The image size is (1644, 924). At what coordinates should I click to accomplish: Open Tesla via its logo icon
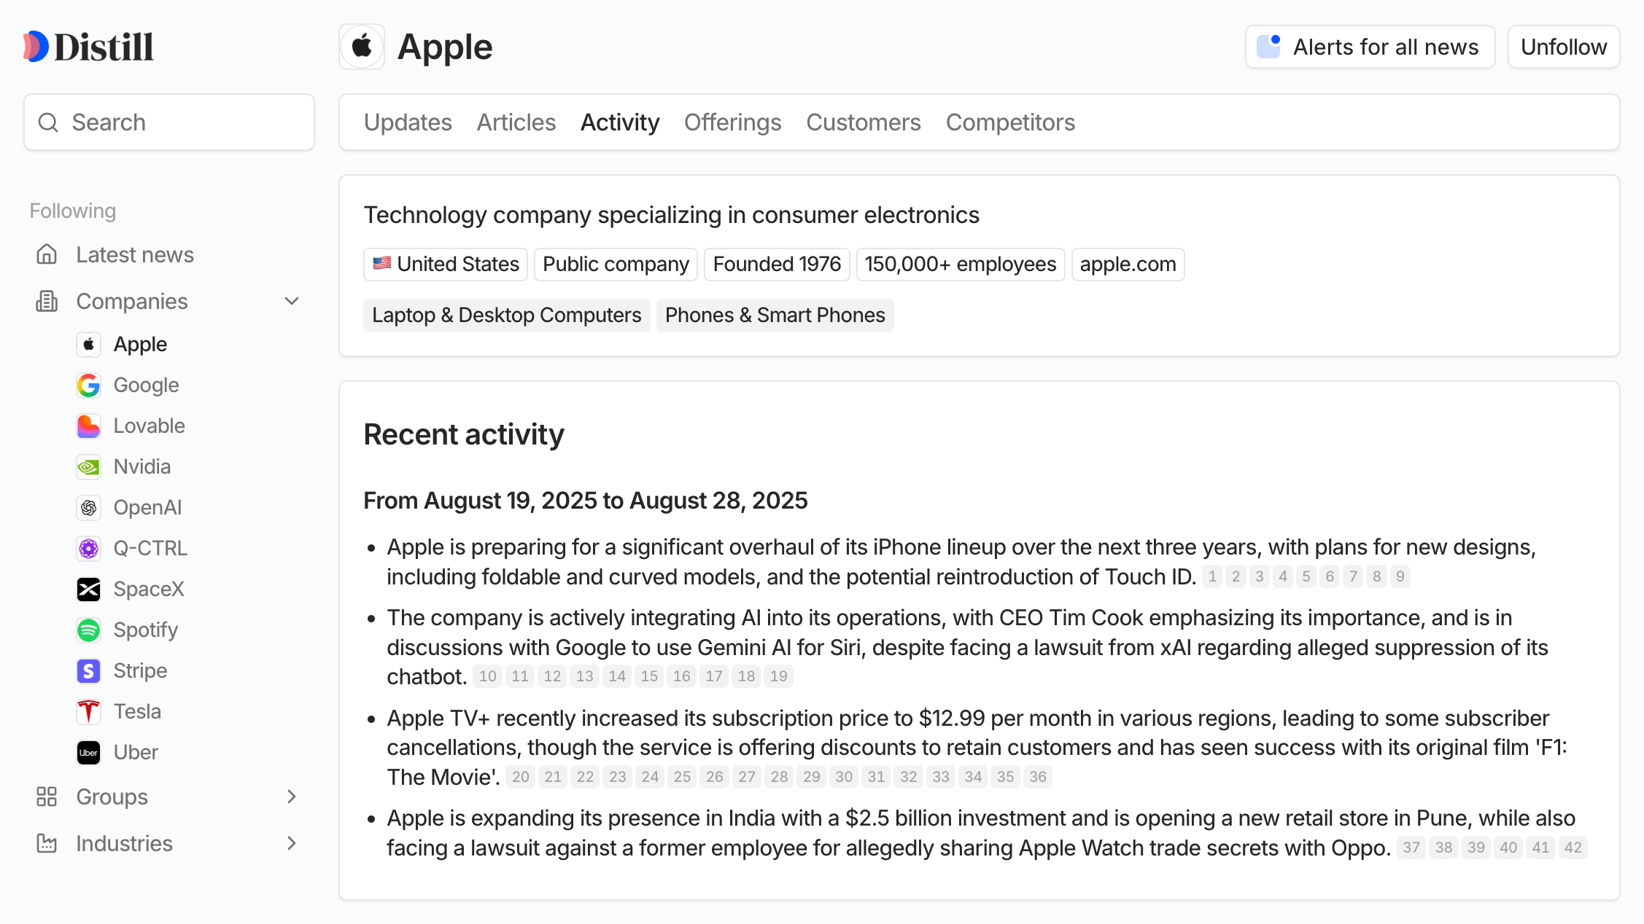[88, 712]
